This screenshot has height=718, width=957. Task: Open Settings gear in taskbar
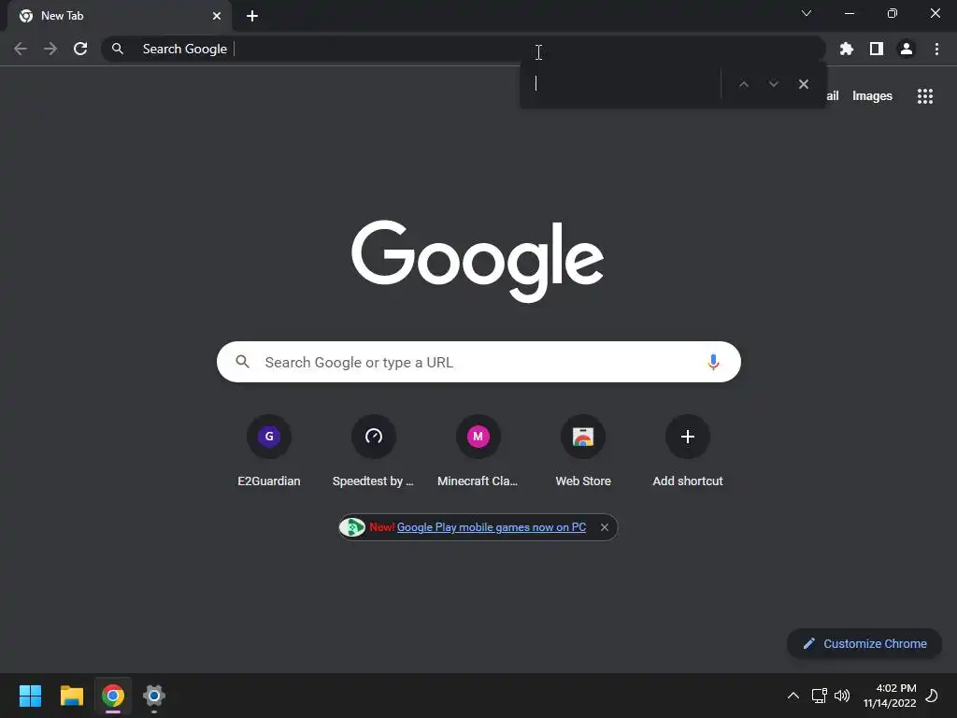pos(154,696)
